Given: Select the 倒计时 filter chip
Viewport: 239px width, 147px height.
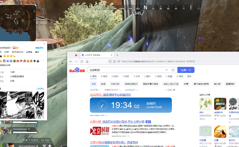Looking at the screenshot, I should click(x=217, y=84).
